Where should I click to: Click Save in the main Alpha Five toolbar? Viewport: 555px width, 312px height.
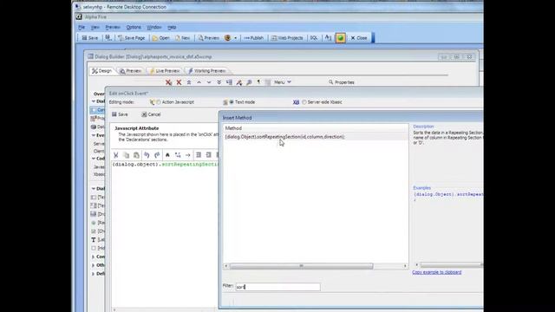pyautogui.click(x=90, y=38)
